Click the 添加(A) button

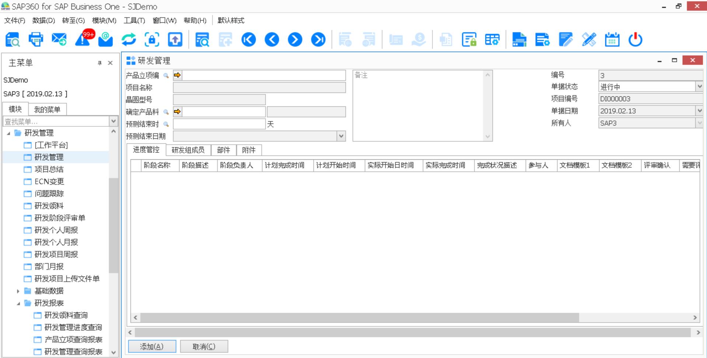click(x=152, y=346)
